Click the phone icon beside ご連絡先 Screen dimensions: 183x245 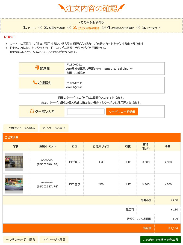click(35, 82)
